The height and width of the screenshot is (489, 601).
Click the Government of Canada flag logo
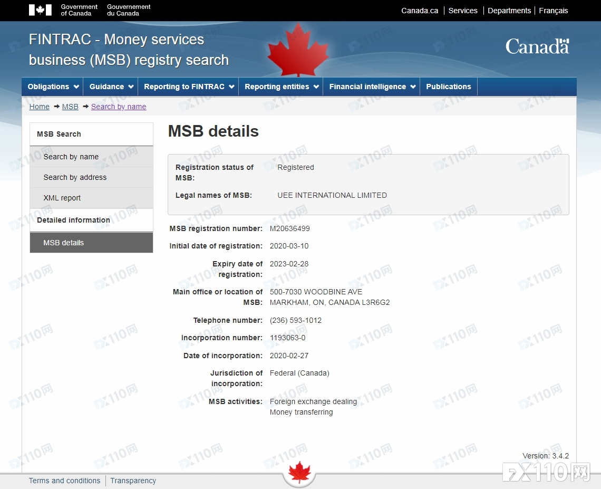40,10
